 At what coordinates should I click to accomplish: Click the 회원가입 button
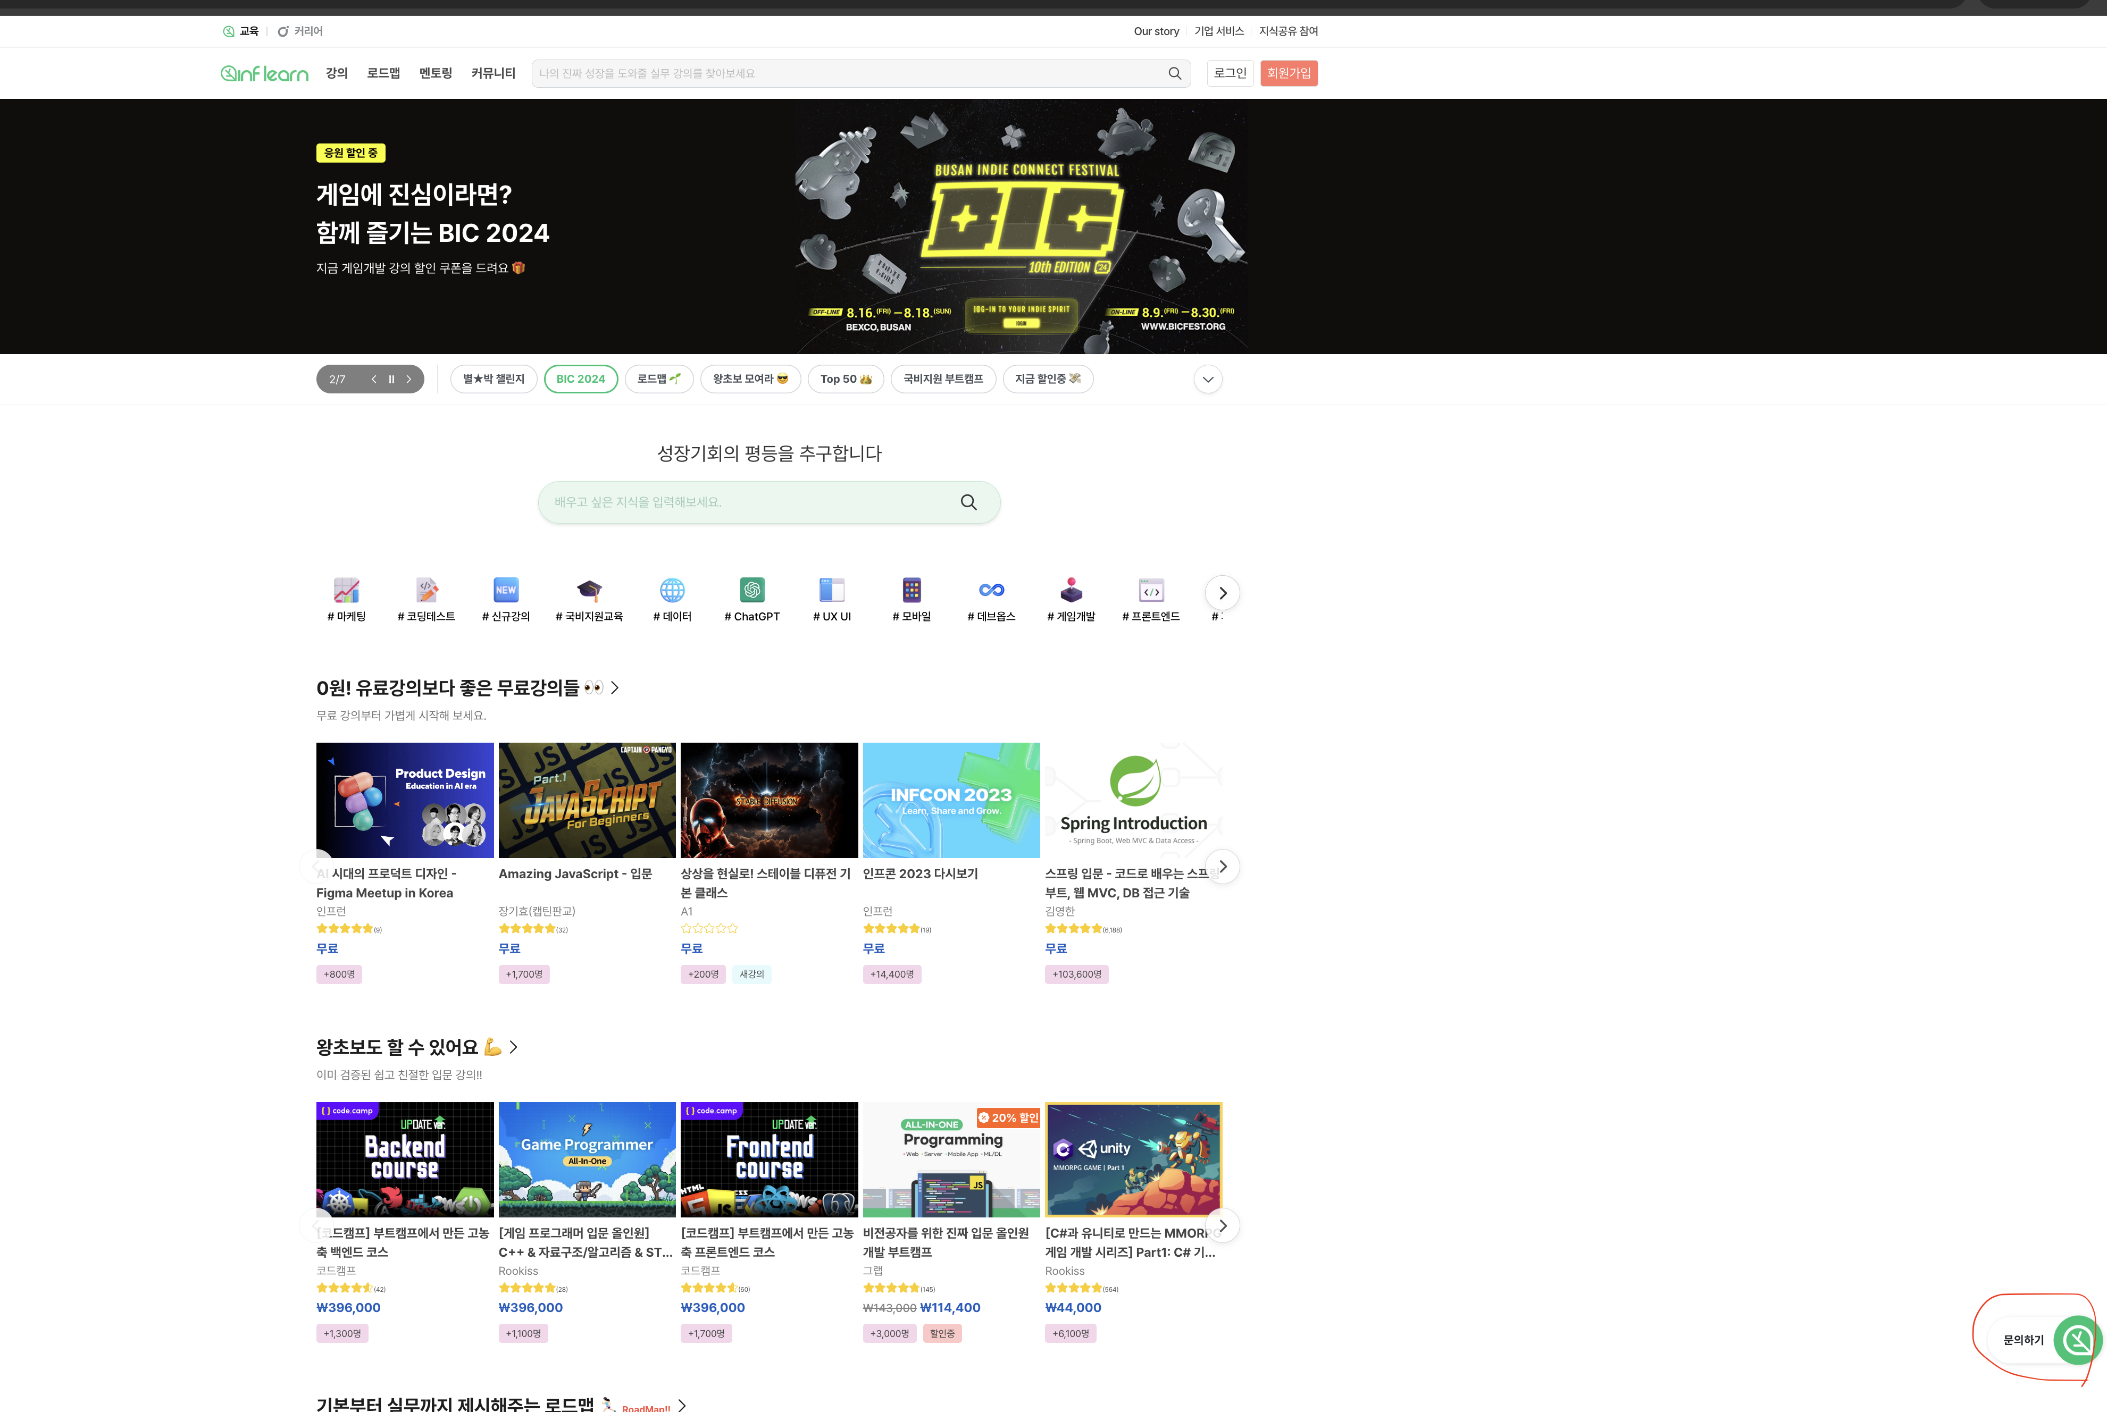point(1289,73)
